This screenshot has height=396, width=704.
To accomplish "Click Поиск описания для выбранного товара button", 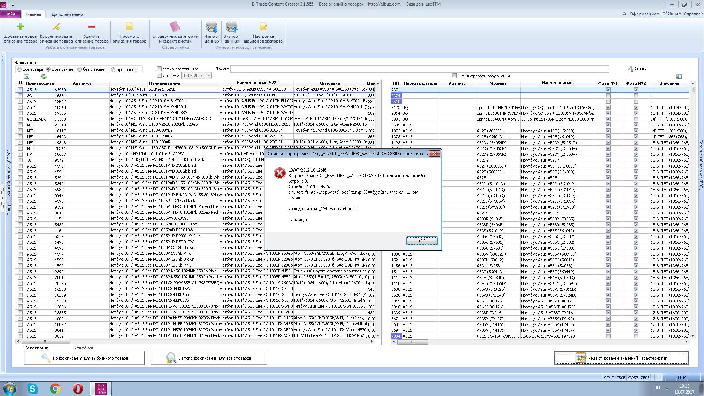I will click(x=84, y=358).
